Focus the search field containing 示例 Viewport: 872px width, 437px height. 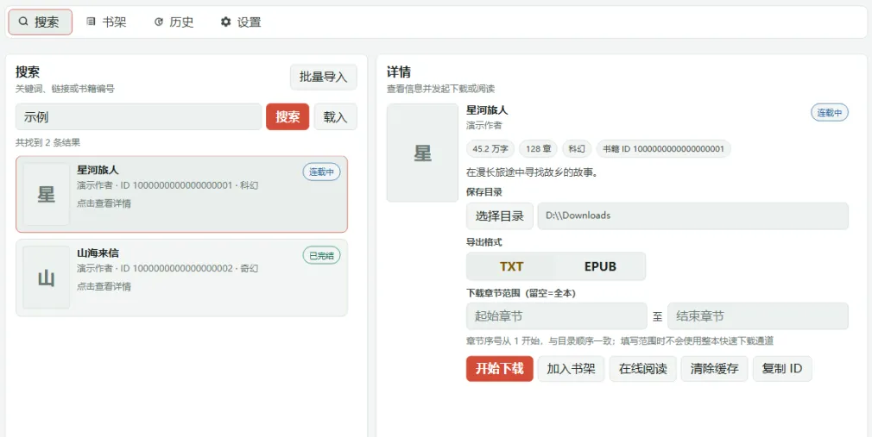pos(138,116)
